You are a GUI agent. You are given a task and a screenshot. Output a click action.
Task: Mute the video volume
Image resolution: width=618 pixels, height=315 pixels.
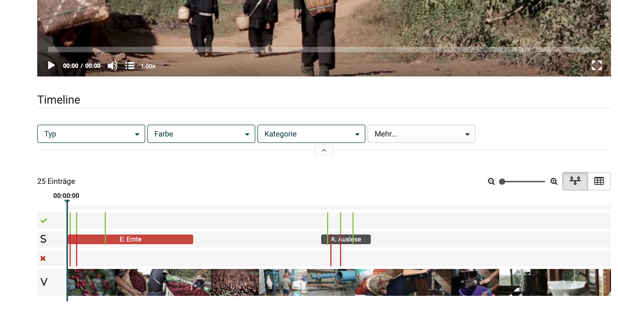[x=112, y=65]
